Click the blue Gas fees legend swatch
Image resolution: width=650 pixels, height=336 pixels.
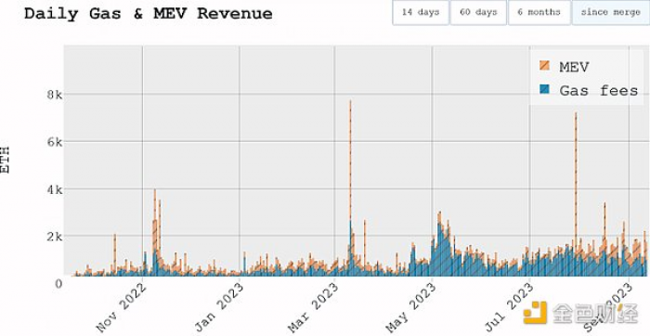tap(544, 89)
